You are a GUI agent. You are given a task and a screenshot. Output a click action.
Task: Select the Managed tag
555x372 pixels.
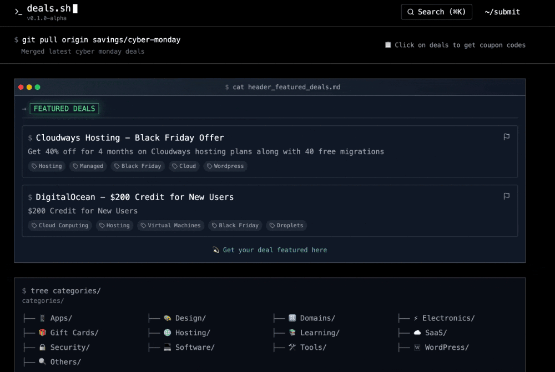pyautogui.click(x=88, y=166)
